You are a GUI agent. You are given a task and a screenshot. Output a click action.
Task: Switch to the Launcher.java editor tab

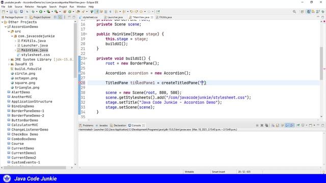click(115, 17)
